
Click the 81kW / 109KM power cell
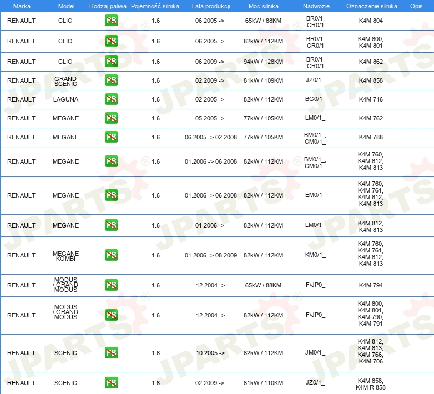click(263, 80)
